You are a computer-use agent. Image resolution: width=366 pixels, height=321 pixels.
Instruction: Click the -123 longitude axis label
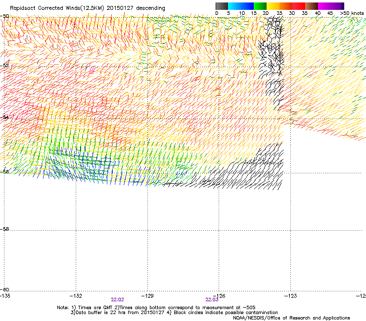[291, 296]
